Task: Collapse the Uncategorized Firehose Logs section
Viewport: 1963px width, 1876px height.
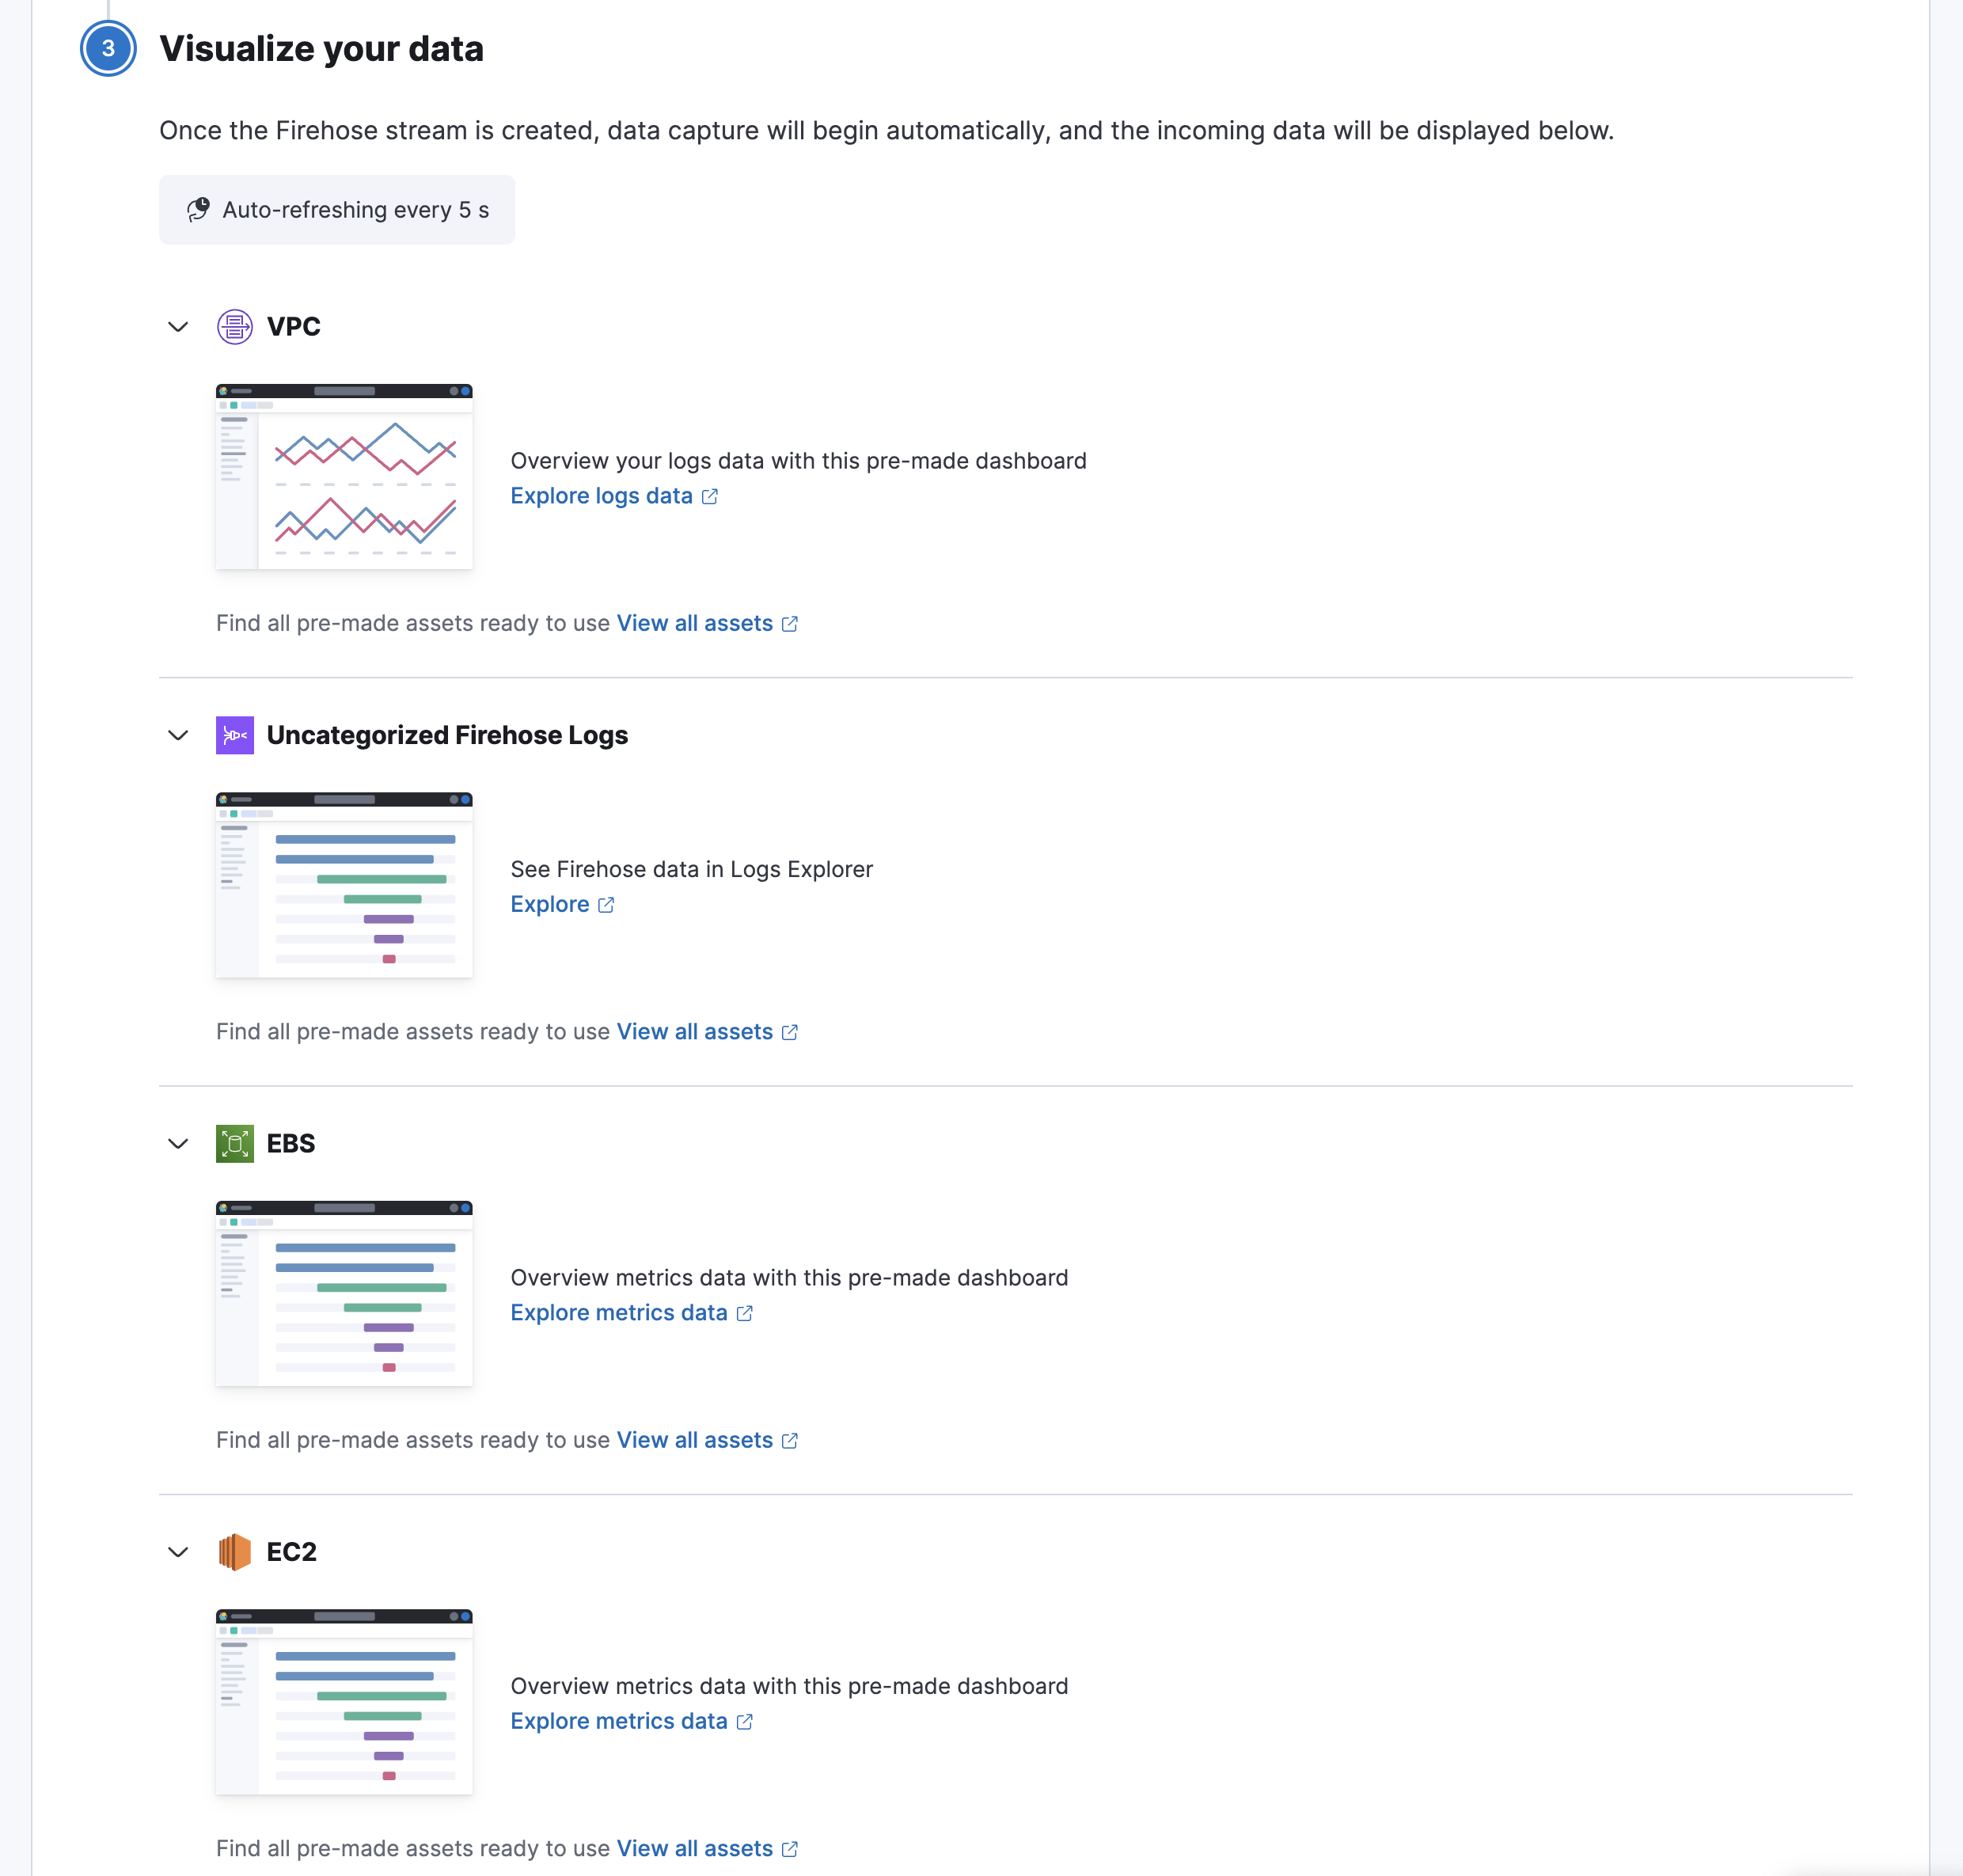Action: [x=177, y=735]
